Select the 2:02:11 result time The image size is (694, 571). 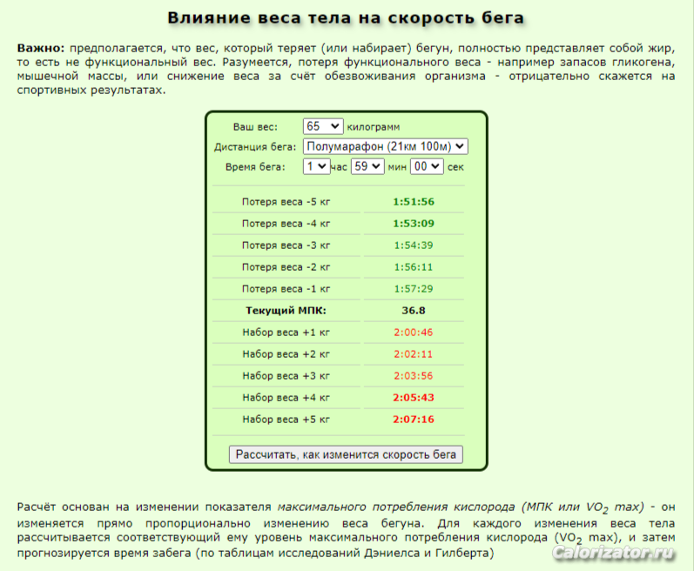[413, 354]
